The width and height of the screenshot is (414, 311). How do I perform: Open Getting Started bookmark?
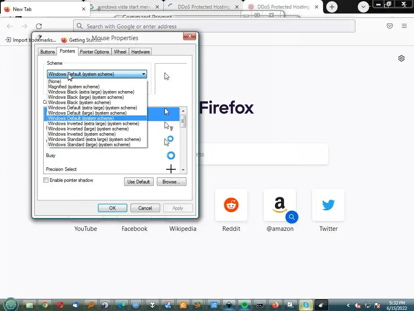81,40
